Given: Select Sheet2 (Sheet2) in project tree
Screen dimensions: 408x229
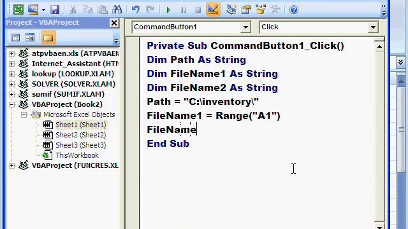Looking at the screenshot, I should click(81, 135).
